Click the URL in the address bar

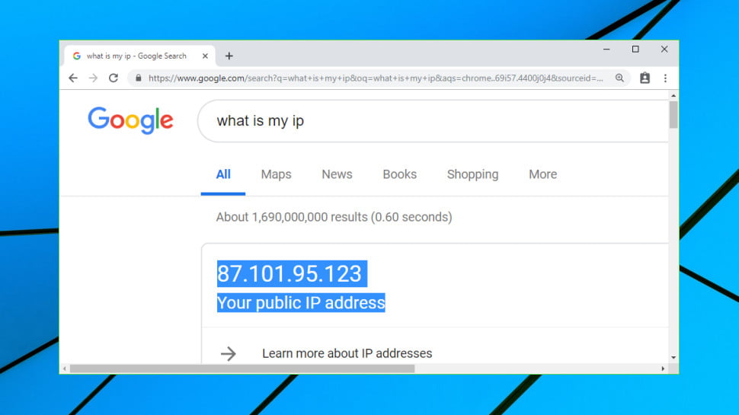tap(373, 78)
